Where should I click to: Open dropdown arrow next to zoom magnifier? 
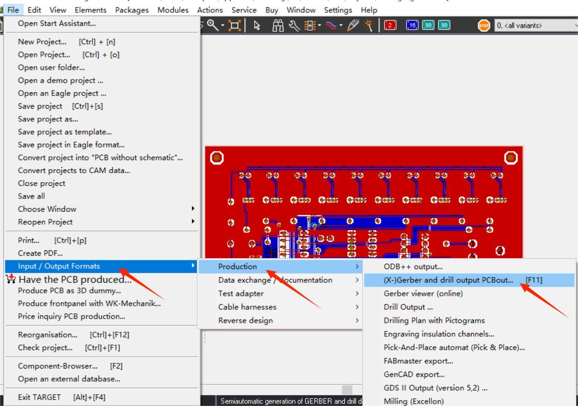coord(223,26)
